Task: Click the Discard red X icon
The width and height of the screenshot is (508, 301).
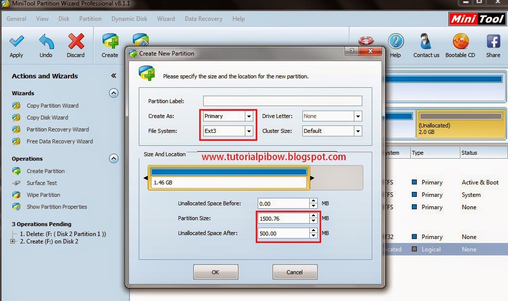Action: [x=76, y=41]
